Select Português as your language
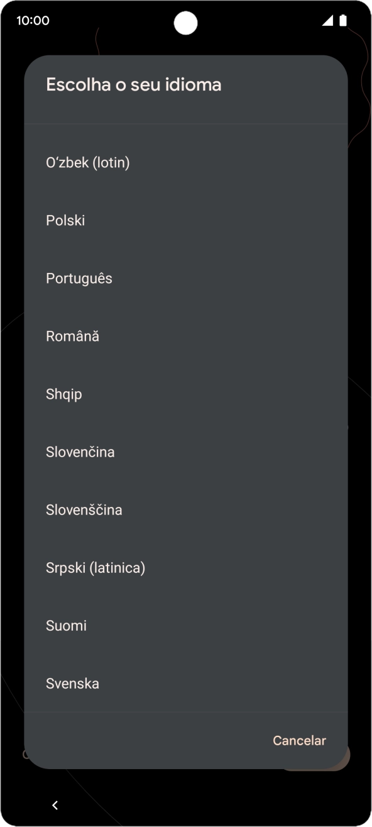 click(x=79, y=278)
